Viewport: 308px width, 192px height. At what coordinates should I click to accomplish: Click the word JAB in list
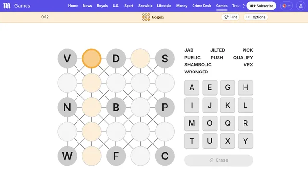point(189,50)
